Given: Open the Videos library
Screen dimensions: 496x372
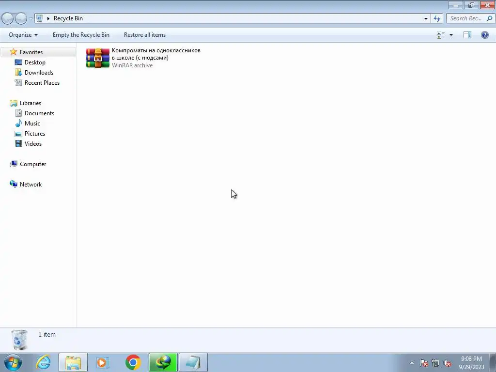Looking at the screenshot, I should [x=33, y=143].
